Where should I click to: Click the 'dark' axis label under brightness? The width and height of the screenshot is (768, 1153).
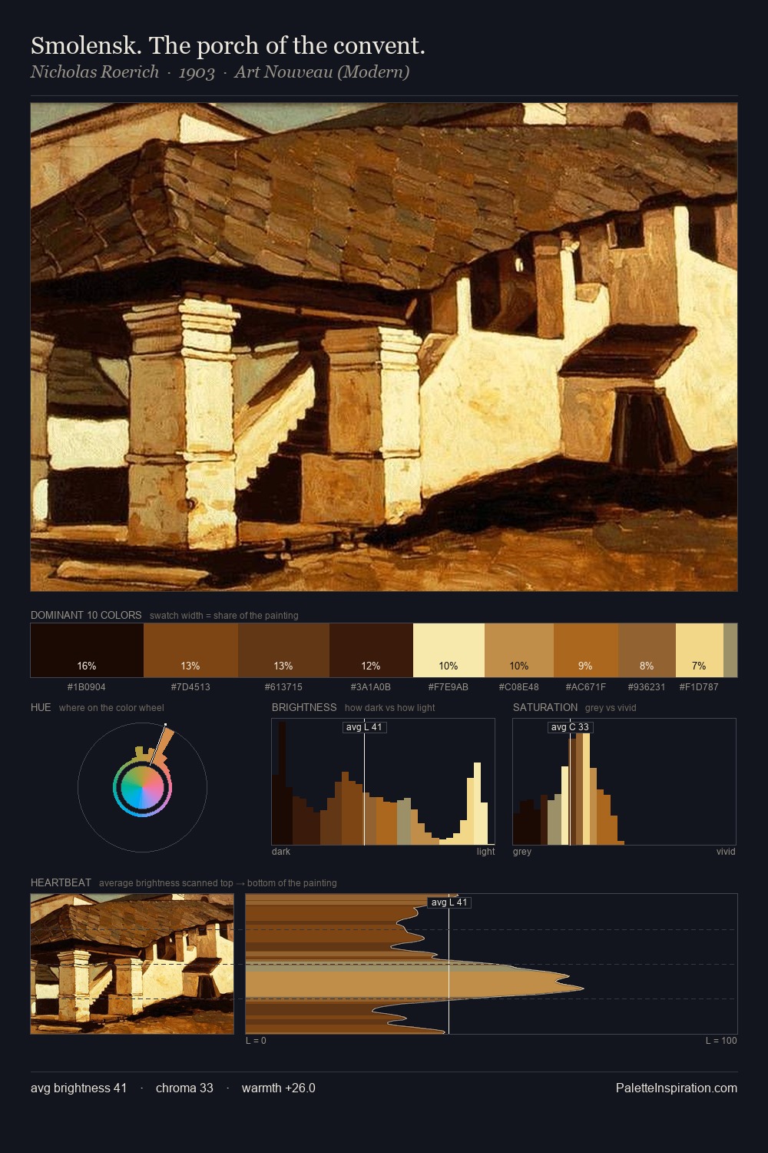[x=281, y=852]
